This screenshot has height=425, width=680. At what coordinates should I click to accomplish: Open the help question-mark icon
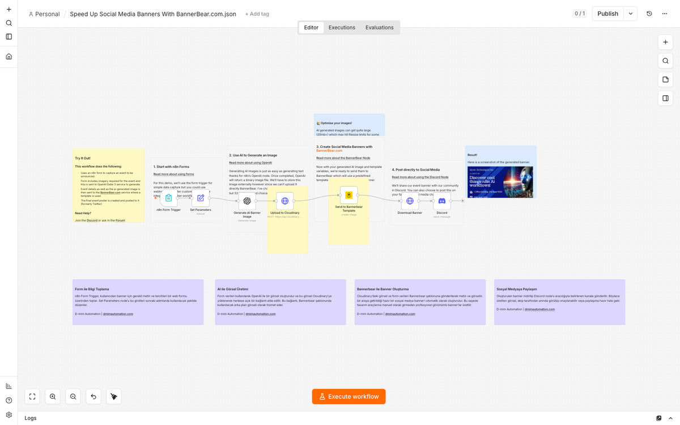coord(8,401)
